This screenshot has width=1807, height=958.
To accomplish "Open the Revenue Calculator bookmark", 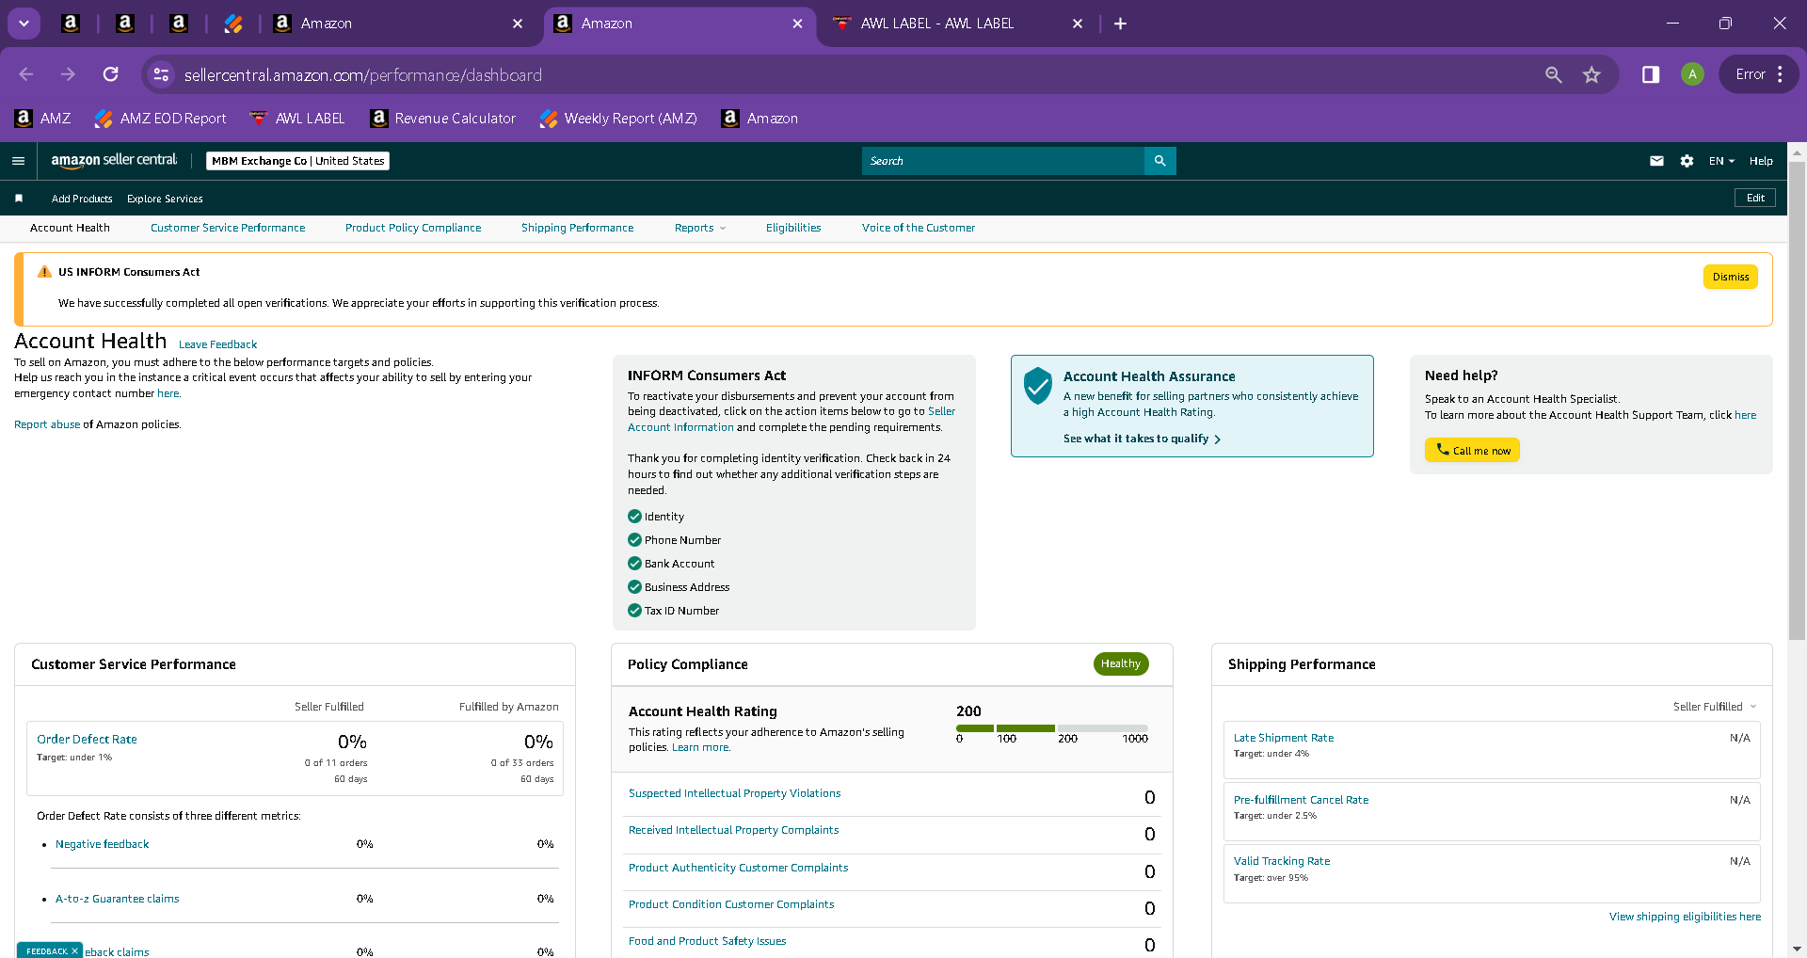I will 443,119.
